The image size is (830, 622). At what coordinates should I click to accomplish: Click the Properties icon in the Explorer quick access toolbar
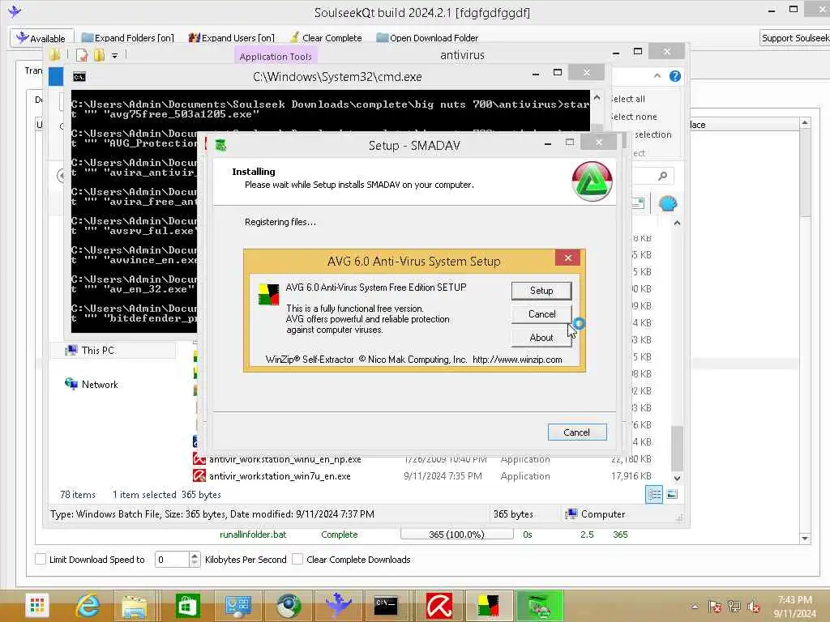[82, 55]
